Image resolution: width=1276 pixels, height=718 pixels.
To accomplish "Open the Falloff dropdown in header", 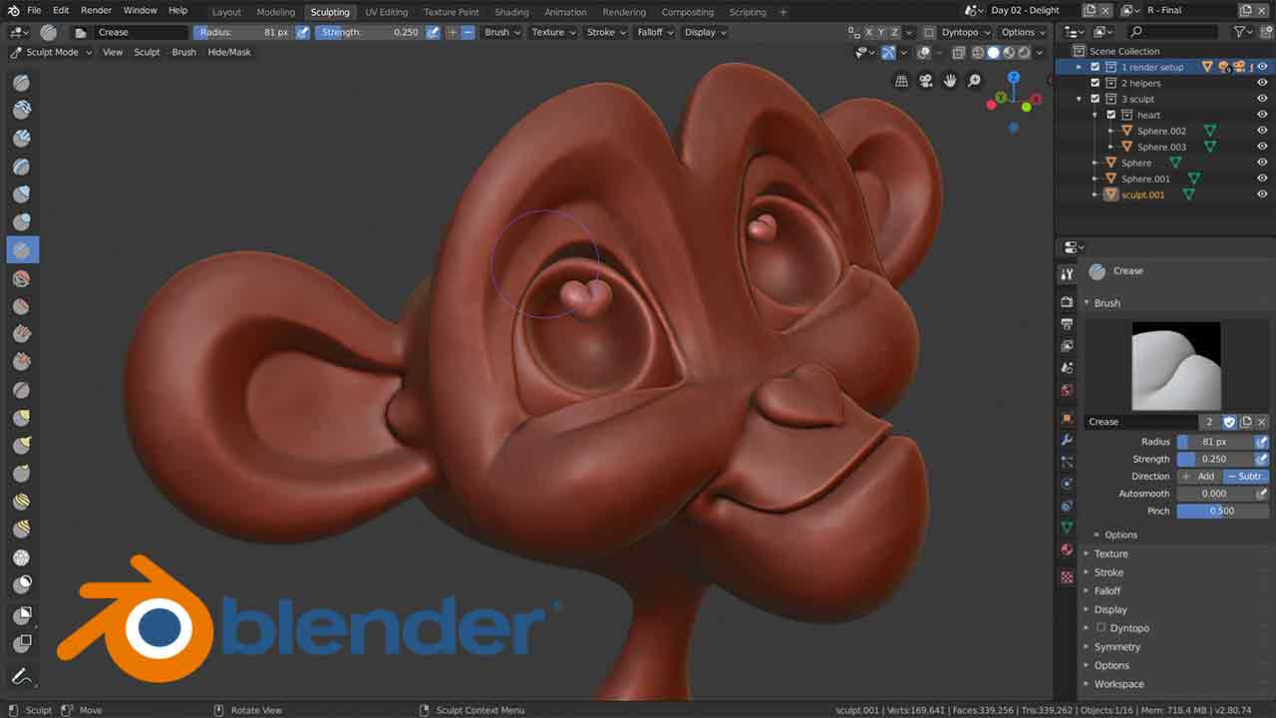I will [x=655, y=32].
